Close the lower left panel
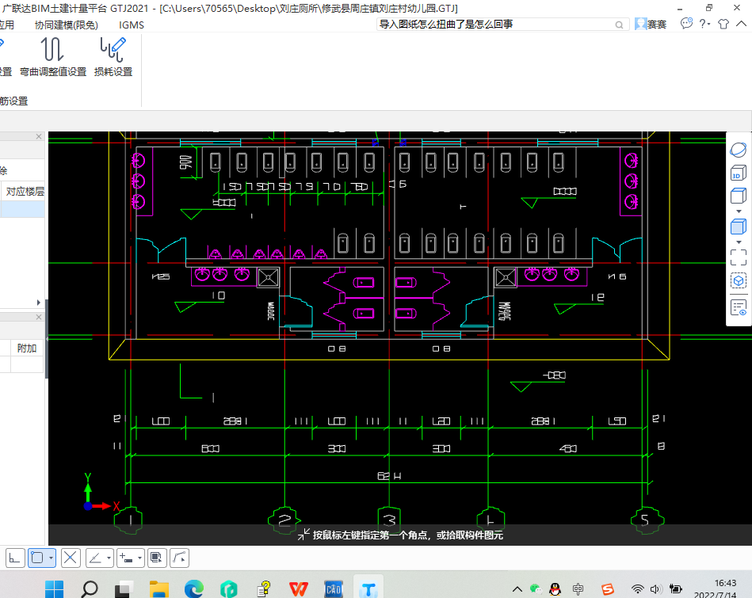752x598 pixels. tap(39, 317)
